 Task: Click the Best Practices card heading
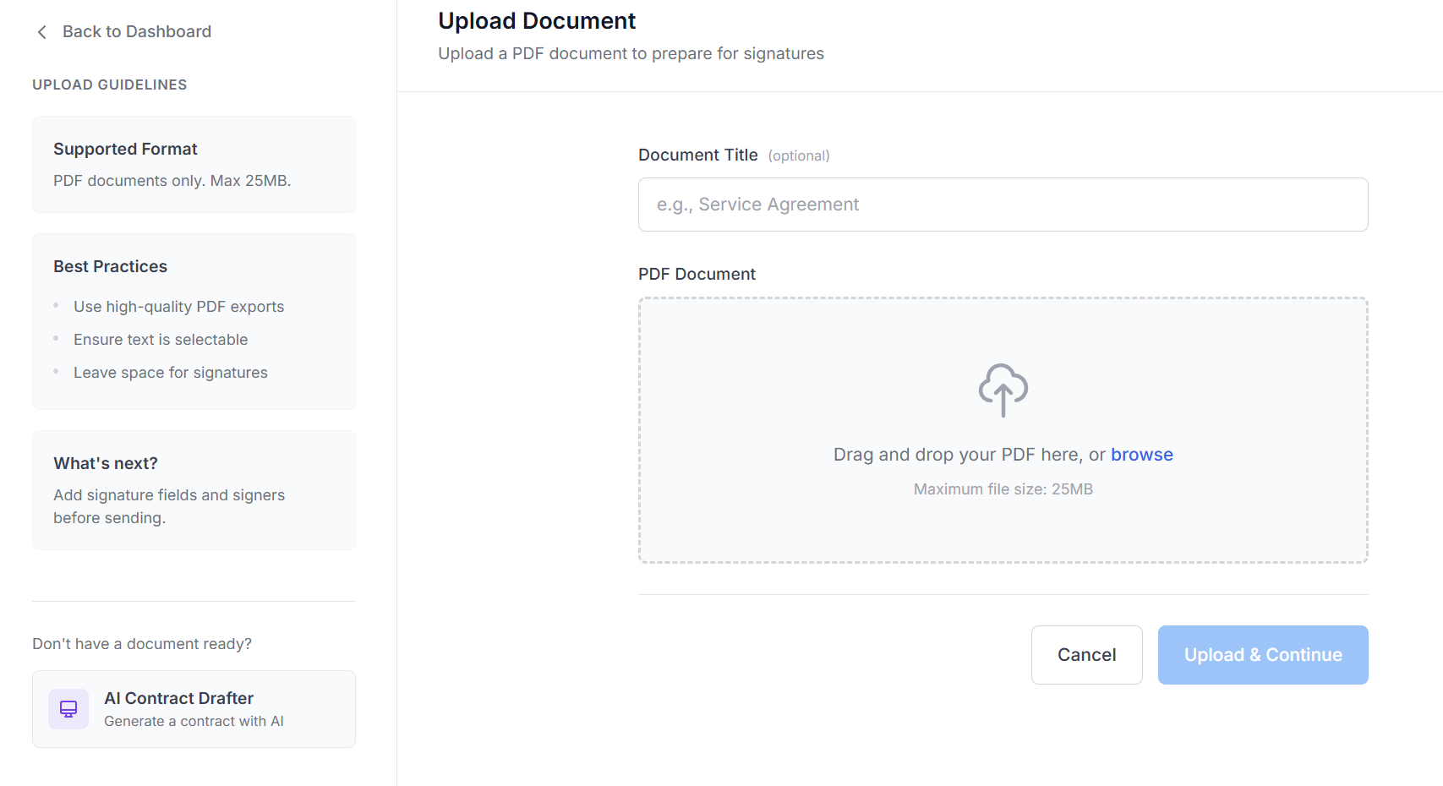(111, 266)
